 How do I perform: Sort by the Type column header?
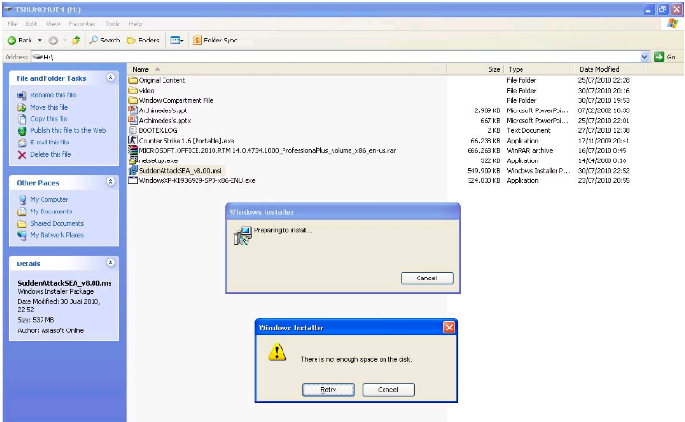(x=539, y=69)
